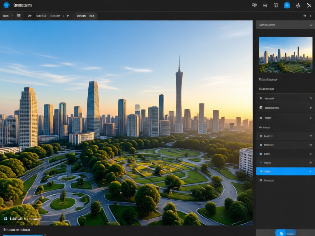This screenshot has width=315, height=236.
Task: Click the wavy cloud-like icon in the title bar
Action: [x=254, y=5]
